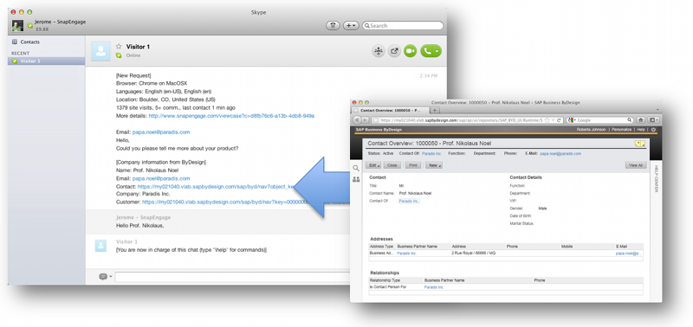Click the browser Back button
Image resolution: width=693 pixels, height=327 pixels.
[357, 120]
